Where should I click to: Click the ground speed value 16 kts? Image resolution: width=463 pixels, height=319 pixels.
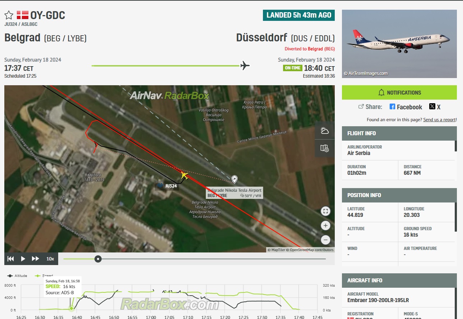click(x=411, y=235)
